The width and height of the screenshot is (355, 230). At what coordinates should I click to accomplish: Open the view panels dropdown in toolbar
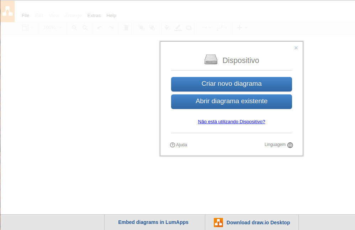[28, 28]
